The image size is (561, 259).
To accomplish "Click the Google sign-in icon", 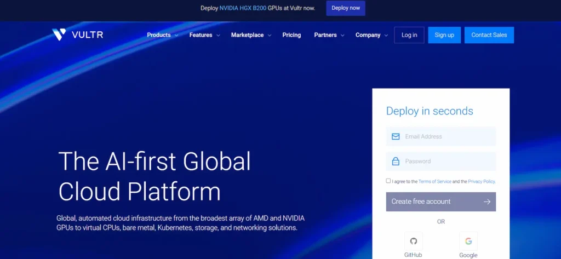I will point(468,241).
